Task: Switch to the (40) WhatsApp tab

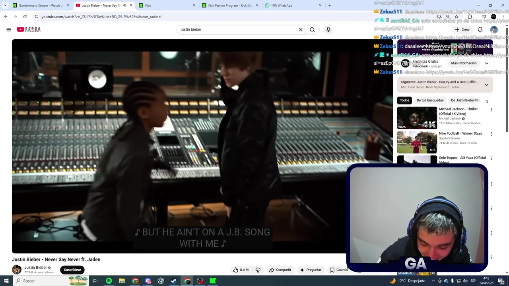Action: point(293,6)
